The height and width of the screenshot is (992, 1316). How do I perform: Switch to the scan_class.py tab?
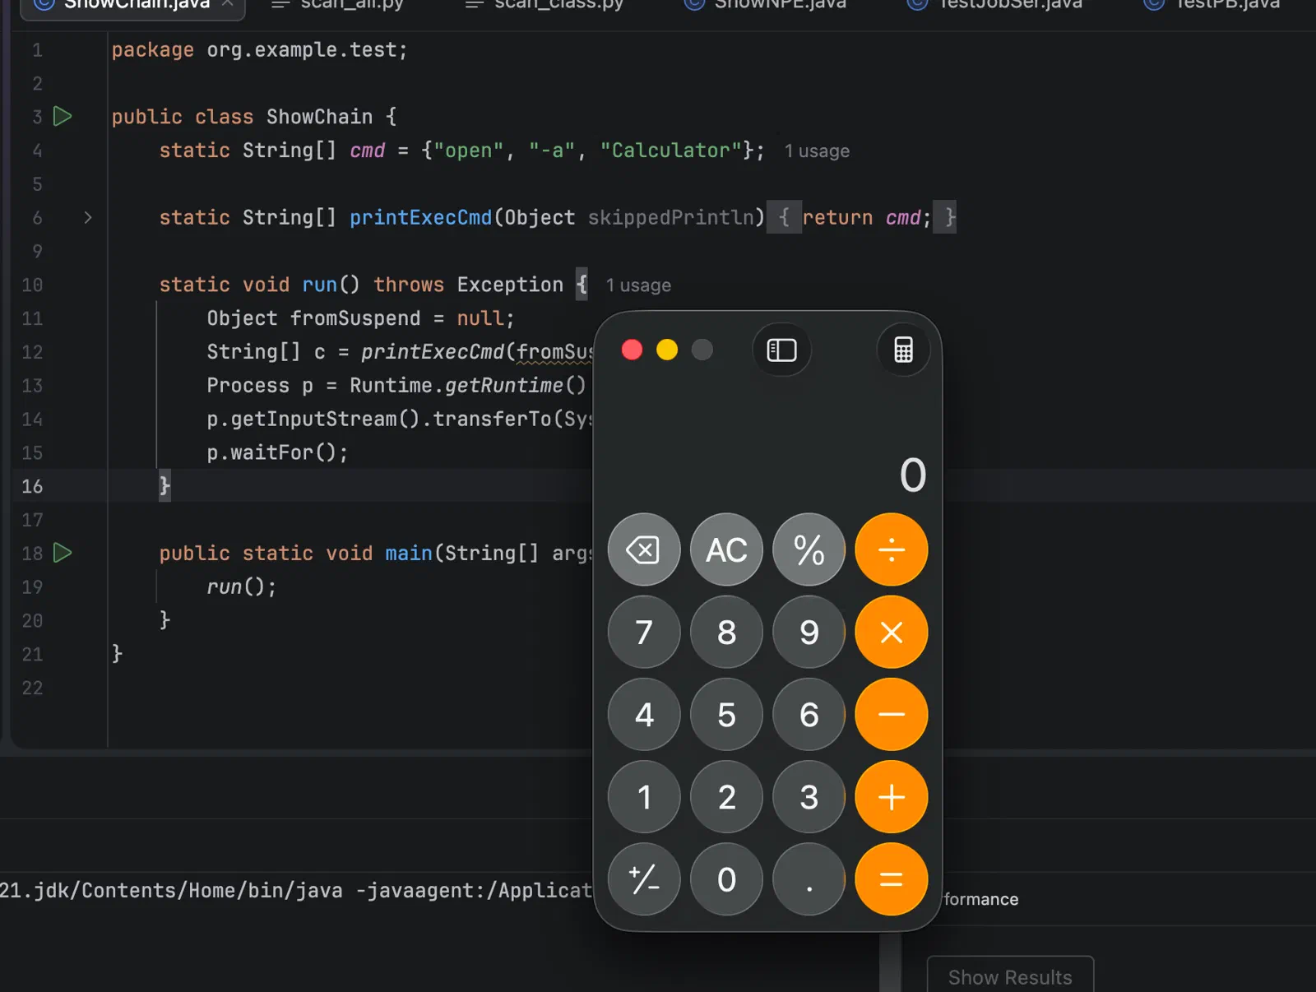coord(544,5)
